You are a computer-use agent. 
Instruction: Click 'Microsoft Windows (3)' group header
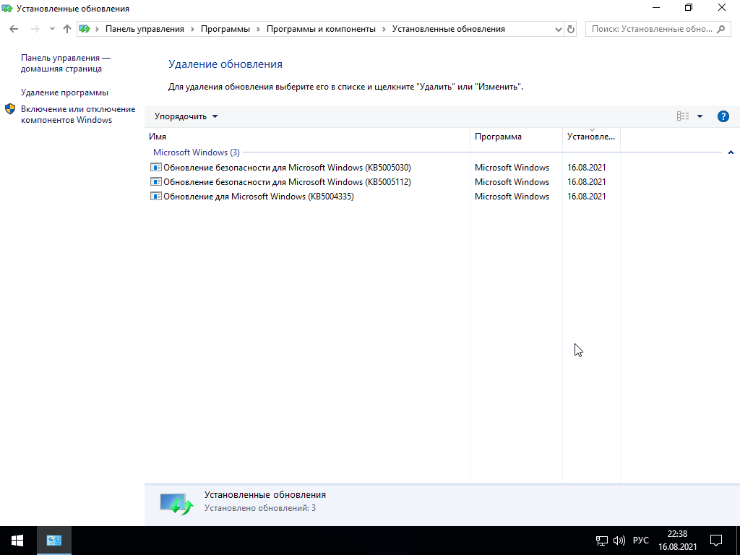[x=197, y=152]
